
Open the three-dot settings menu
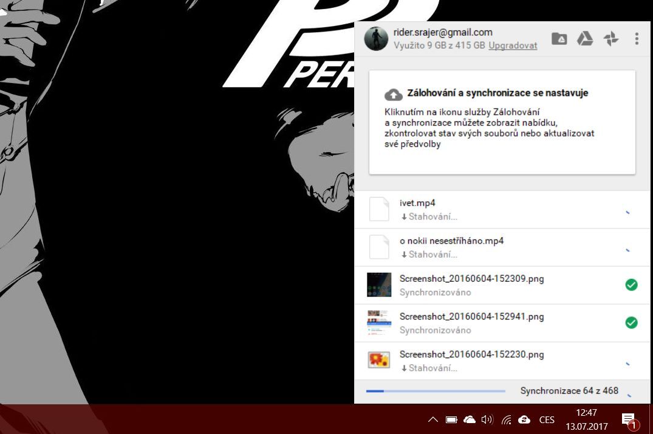coord(636,39)
